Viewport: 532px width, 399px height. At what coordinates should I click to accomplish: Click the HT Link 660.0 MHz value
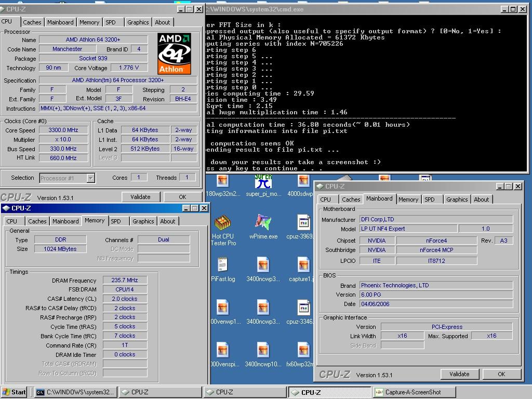click(x=63, y=158)
